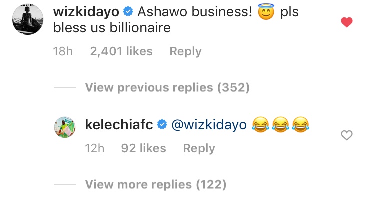Open the kelechiafc username link
Screen dimensions: 370x211
click(119, 125)
